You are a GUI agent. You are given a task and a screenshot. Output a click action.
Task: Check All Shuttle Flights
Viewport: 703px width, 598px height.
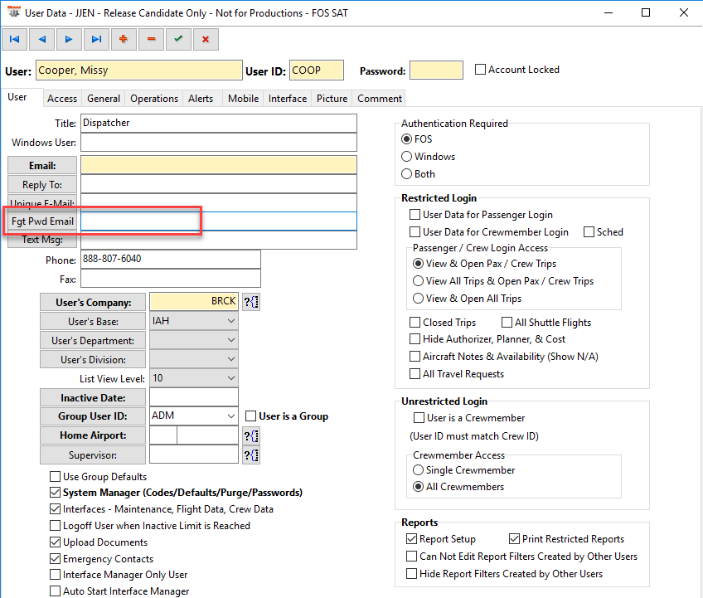pos(507,323)
